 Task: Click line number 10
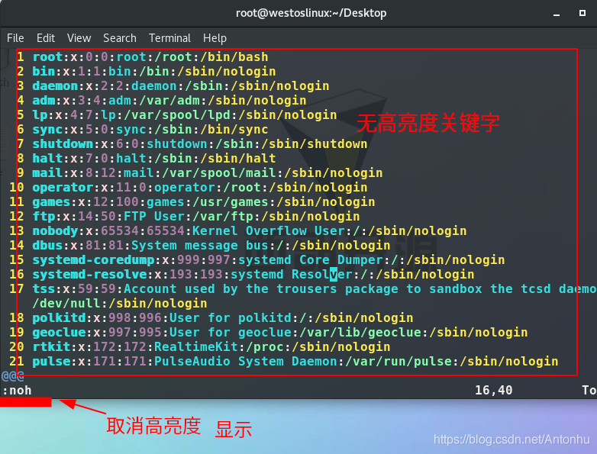16,187
